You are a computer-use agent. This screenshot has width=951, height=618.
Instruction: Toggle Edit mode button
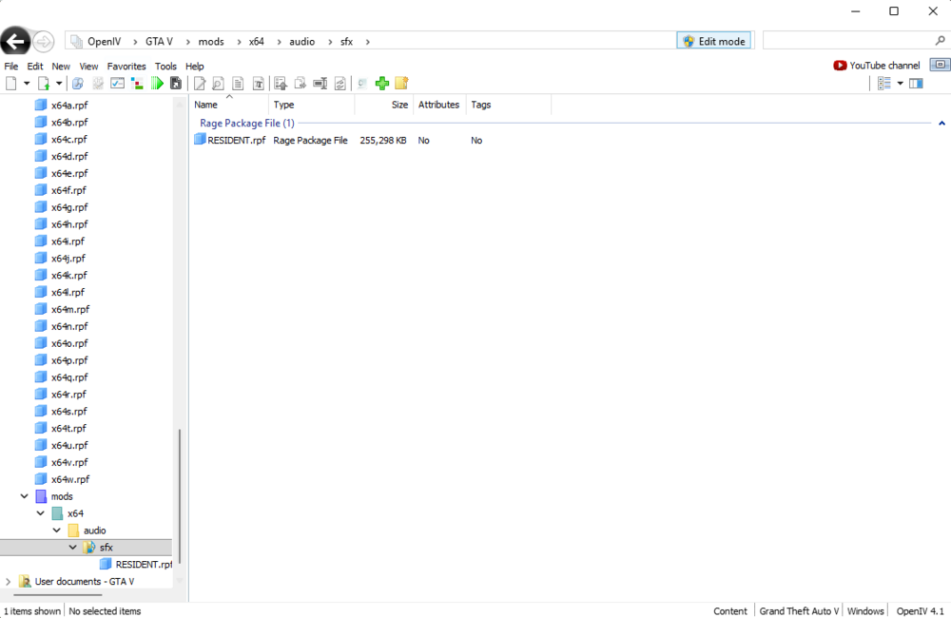click(714, 41)
